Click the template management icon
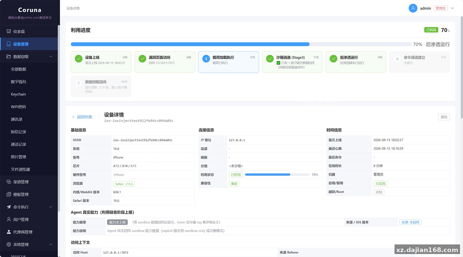Image resolution: width=463 pixels, height=257 pixels. click(9, 194)
